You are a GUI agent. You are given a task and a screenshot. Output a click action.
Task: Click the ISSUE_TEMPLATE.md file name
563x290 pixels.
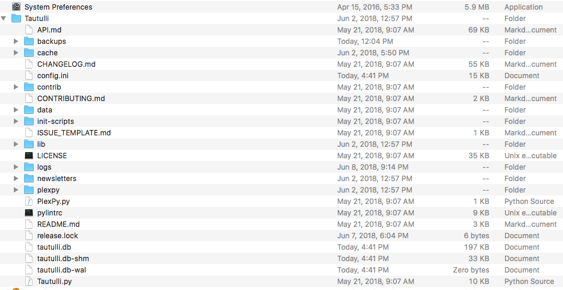[74, 133]
